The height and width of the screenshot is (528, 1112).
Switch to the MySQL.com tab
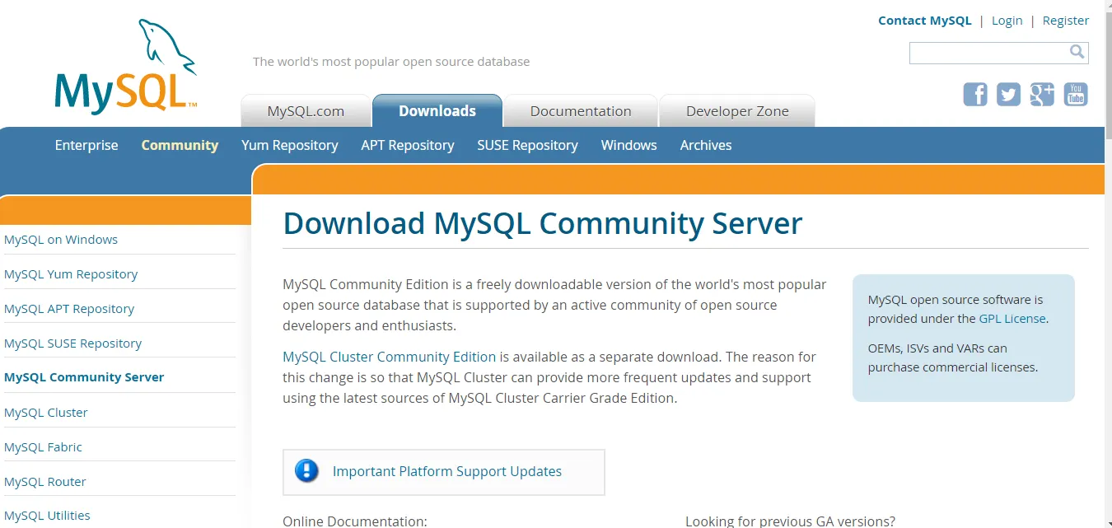coord(306,111)
